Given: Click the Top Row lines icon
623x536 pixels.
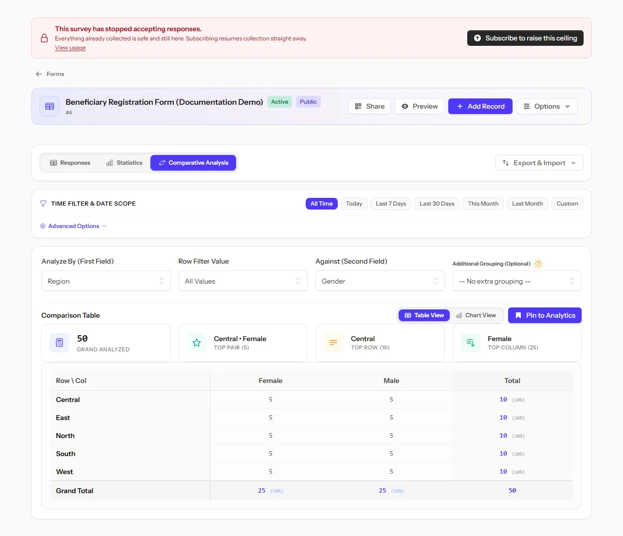Looking at the screenshot, I should (333, 343).
